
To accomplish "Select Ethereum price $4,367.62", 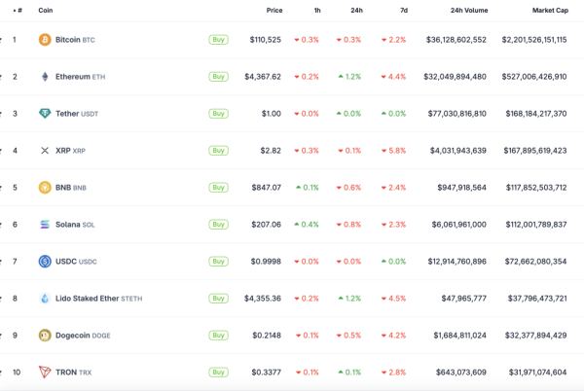I will 263,77.
